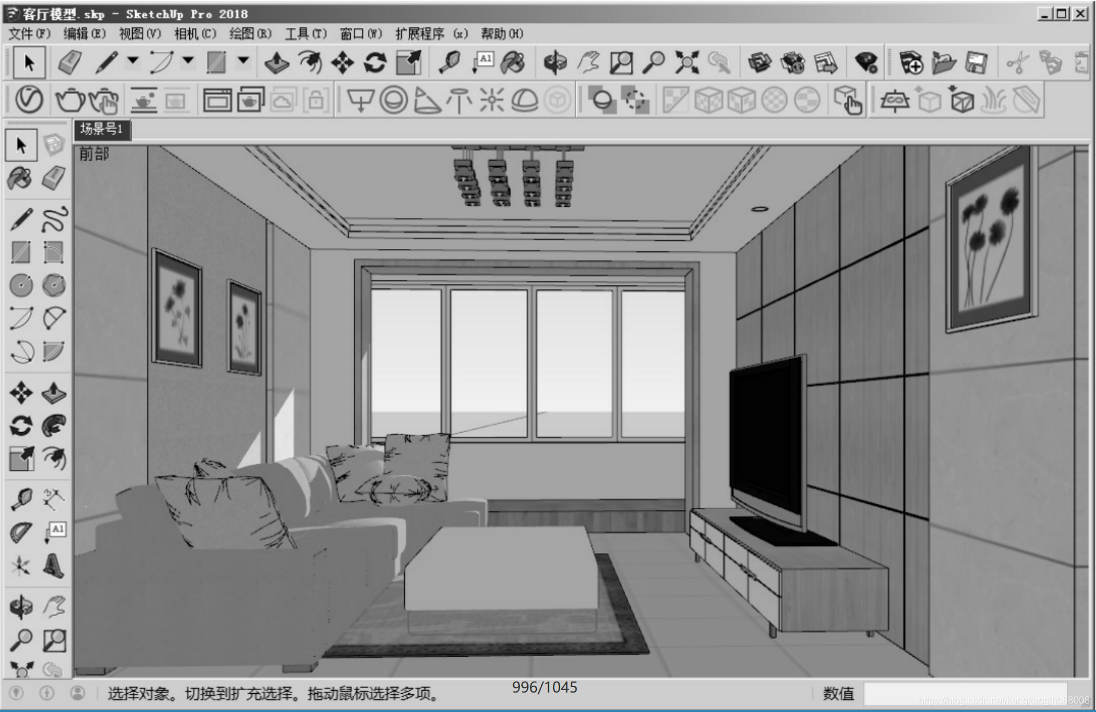
Task: Add a V-Ray dome light
Action: click(524, 100)
